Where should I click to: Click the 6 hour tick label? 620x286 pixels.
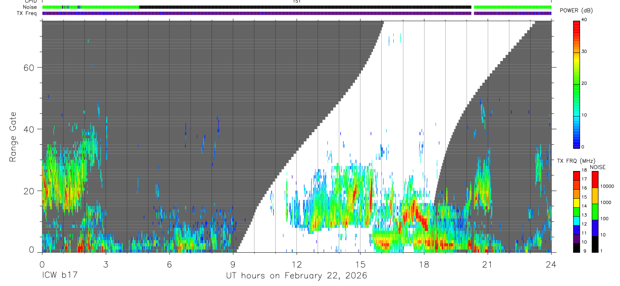pyautogui.click(x=169, y=264)
